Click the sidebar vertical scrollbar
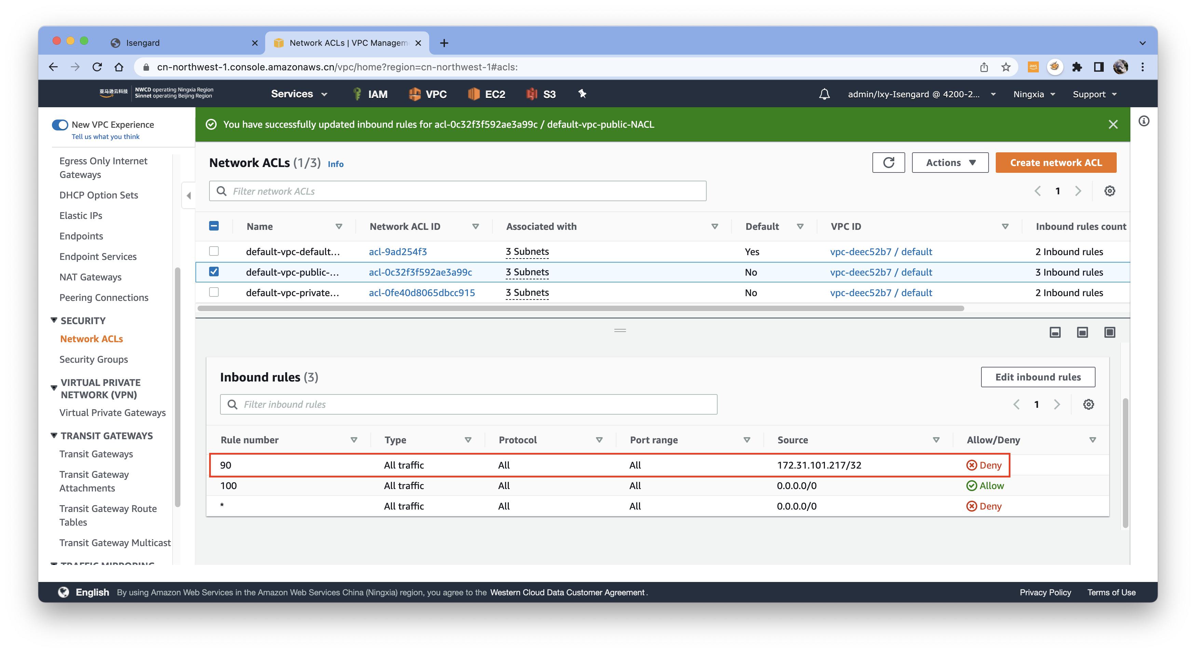 pyautogui.click(x=177, y=387)
